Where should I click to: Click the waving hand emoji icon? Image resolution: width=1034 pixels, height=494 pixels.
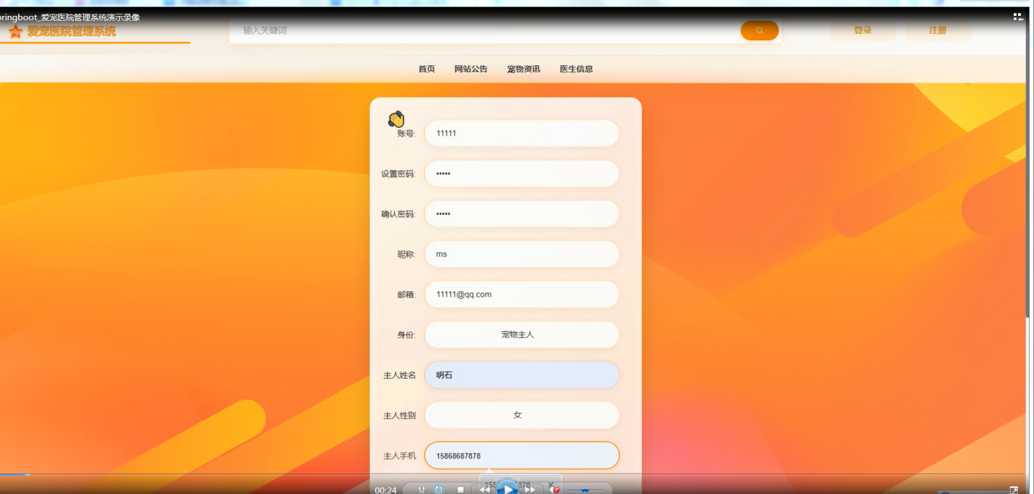coord(396,119)
